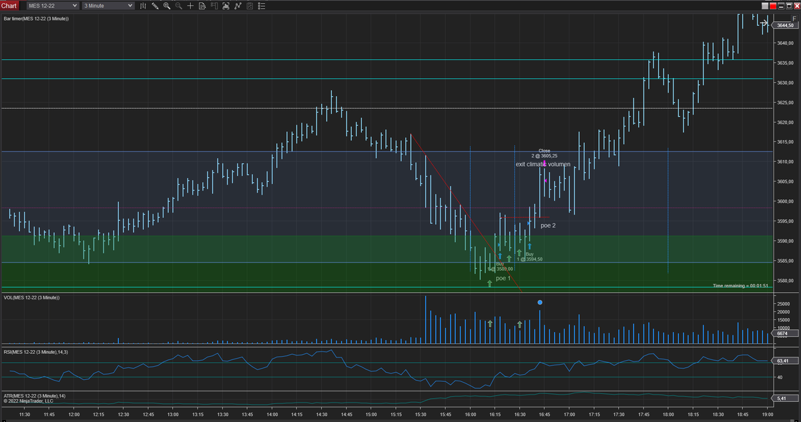Click the red interval link swatch
Screen dimensions: 801x422
(773, 6)
